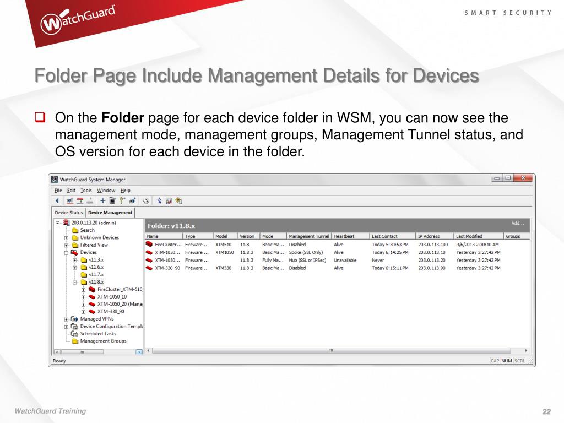This screenshot has width=564, height=423.
Task: Collapse the Devices tree node
Action: pyautogui.click(x=66, y=253)
